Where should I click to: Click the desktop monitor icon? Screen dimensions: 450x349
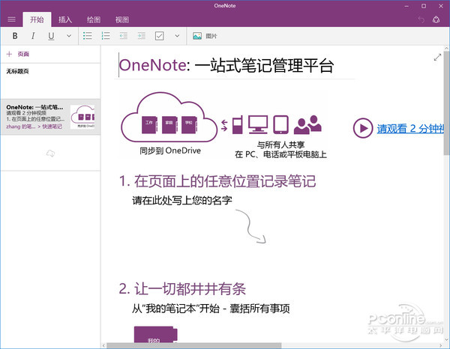(258, 124)
